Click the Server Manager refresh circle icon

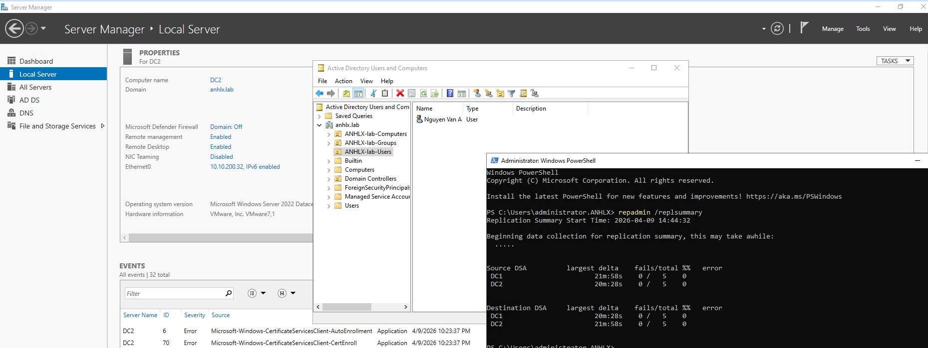(777, 28)
